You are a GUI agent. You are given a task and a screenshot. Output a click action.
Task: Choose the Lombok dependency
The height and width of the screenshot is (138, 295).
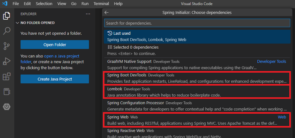[x=197, y=92]
